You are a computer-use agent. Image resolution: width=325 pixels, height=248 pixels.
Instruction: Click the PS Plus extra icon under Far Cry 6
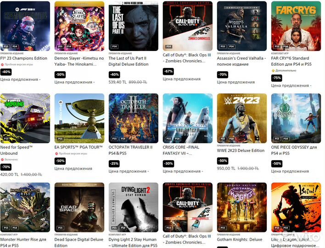click(273, 71)
